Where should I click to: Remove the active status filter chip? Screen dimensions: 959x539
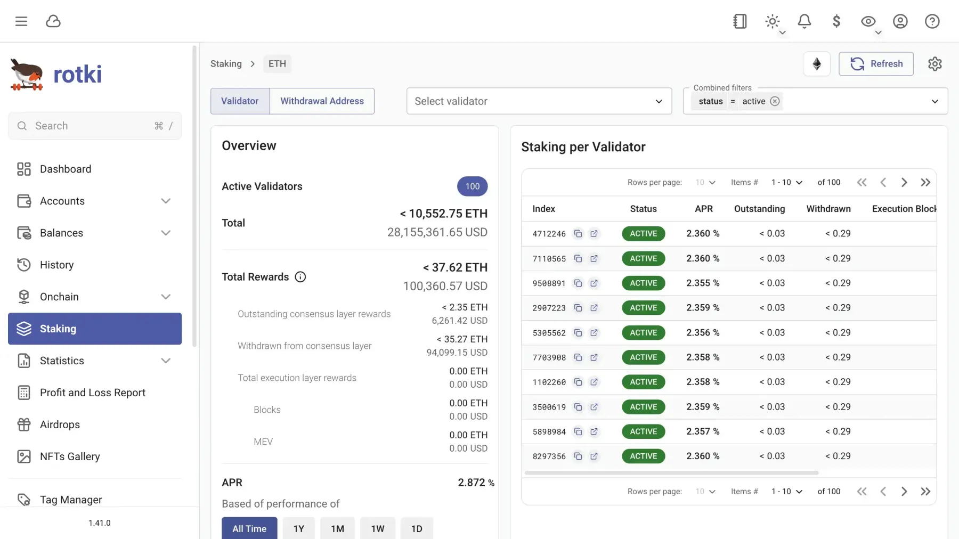tap(775, 101)
